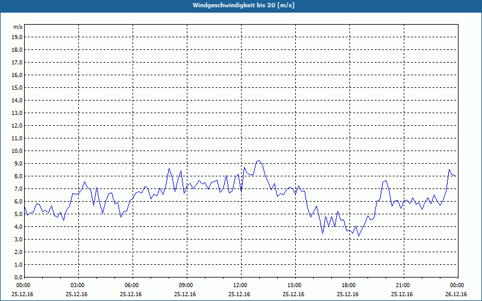Click the 18:00 time axis label
Image resolution: width=482 pixels, height=301 pixels.
point(349,285)
